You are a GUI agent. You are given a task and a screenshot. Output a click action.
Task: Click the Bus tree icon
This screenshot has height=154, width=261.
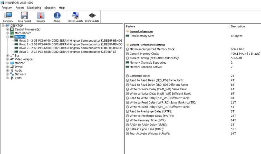pos(12,55)
